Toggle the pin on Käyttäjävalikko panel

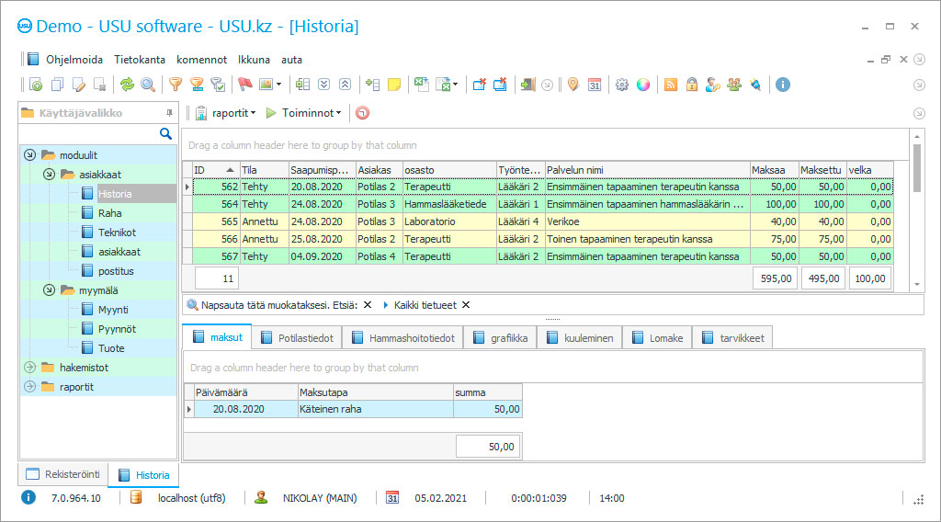coord(169,113)
